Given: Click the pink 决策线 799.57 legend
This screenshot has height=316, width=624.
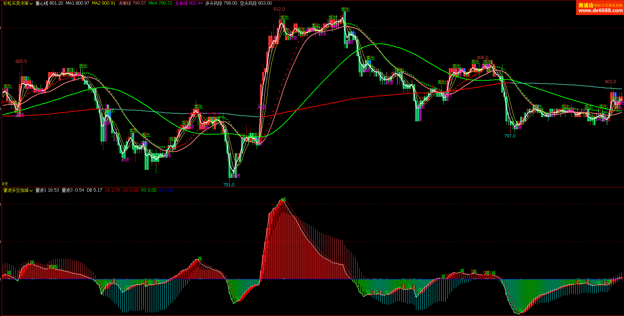Looking at the screenshot, I should click(x=132, y=3).
